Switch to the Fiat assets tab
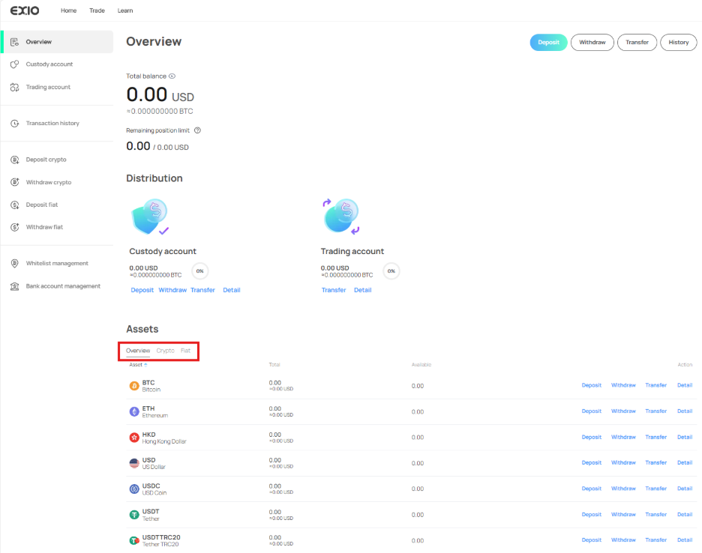702x553 pixels. pyautogui.click(x=185, y=351)
